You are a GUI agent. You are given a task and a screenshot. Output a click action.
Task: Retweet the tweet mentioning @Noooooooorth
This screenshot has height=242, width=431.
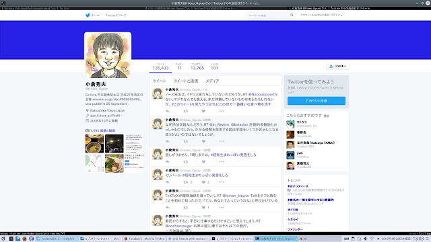tap(186, 111)
